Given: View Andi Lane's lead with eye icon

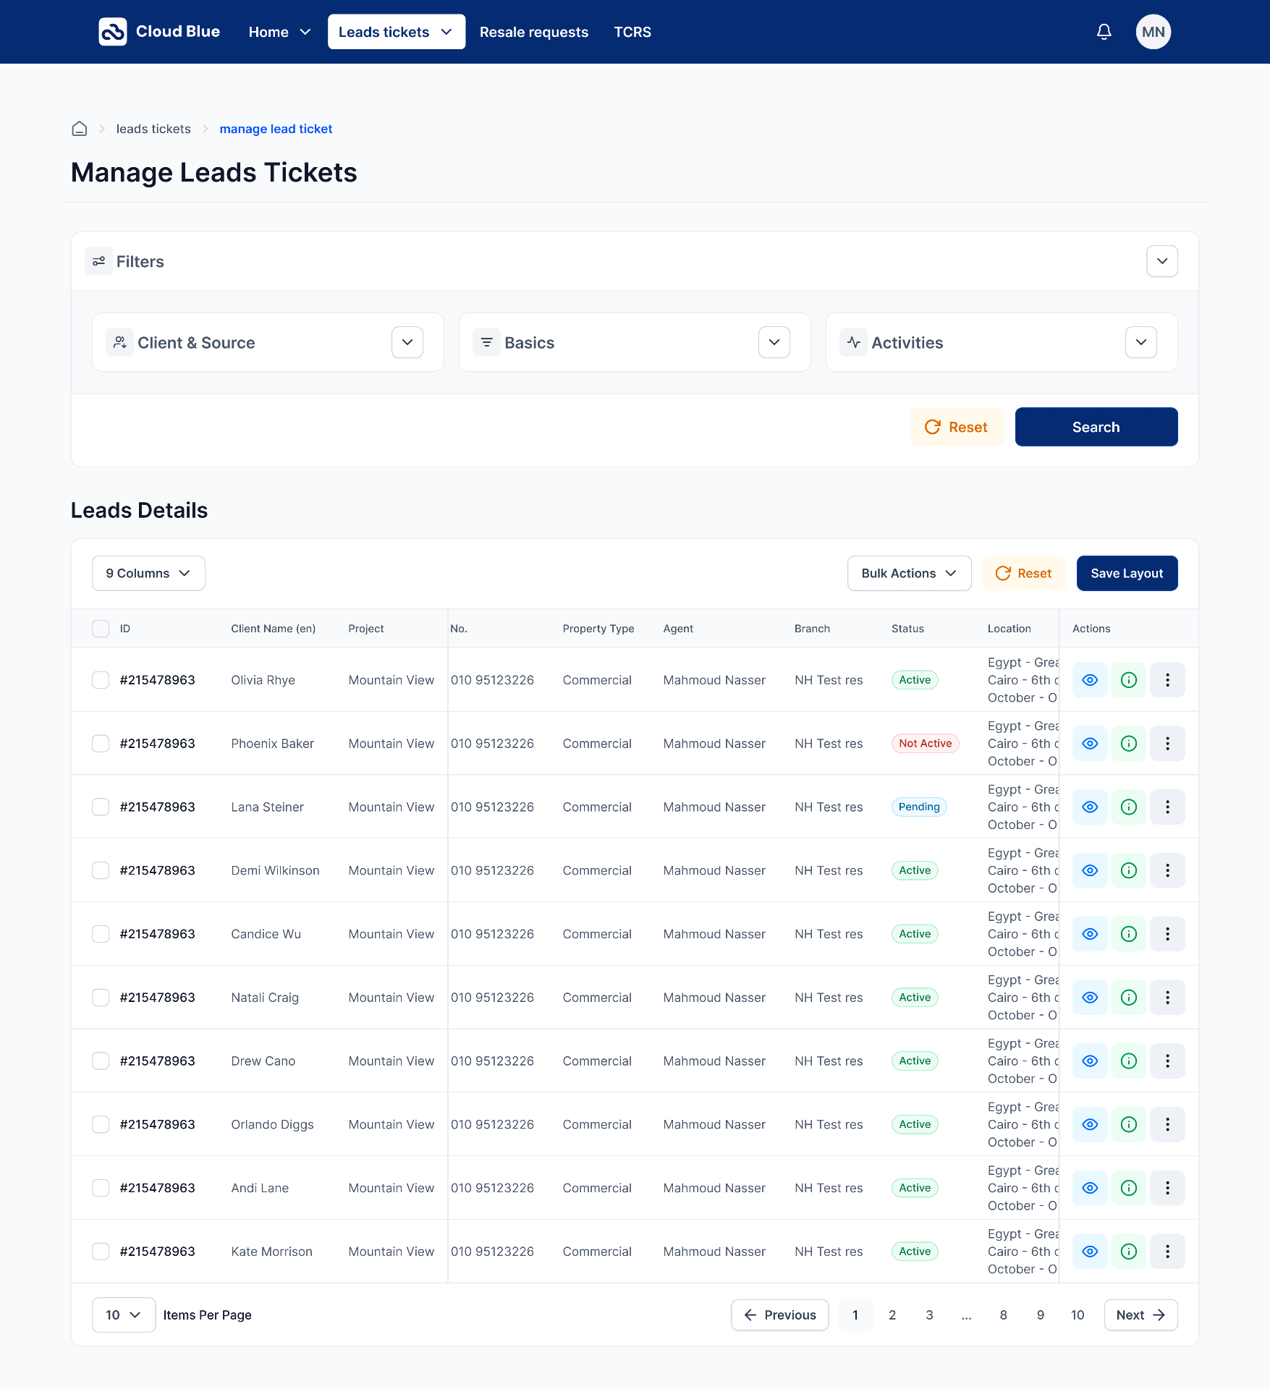Looking at the screenshot, I should [x=1090, y=1188].
